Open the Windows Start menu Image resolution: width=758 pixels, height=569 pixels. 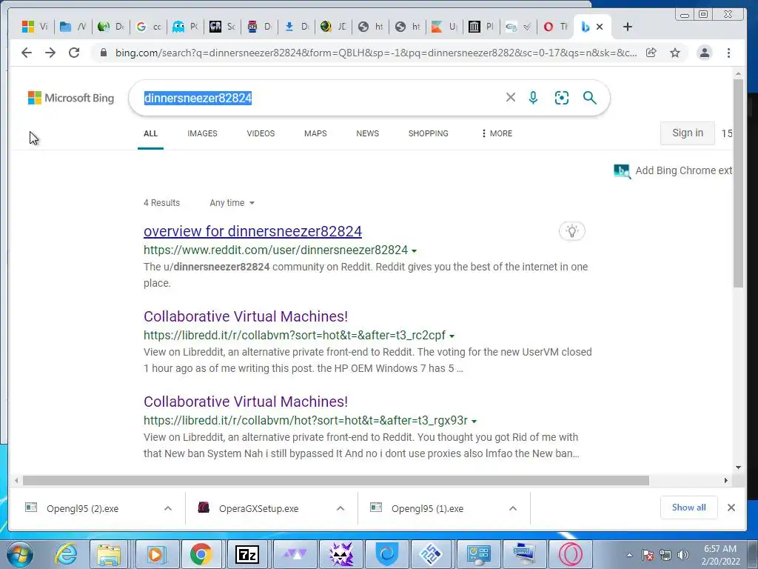pos(19,554)
